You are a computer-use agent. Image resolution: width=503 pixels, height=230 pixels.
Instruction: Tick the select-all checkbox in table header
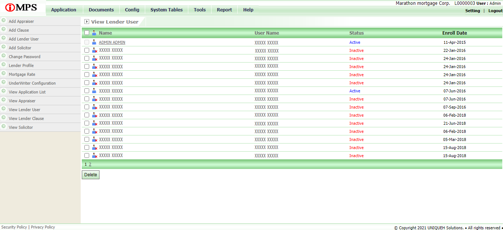pyautogui.click(x=87, y=33)
